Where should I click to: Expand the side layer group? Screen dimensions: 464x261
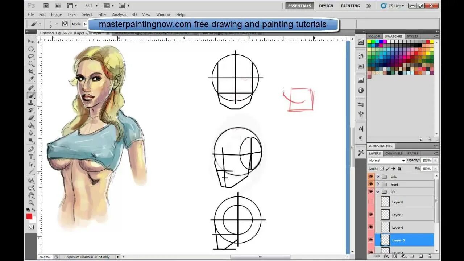[378, 177]
